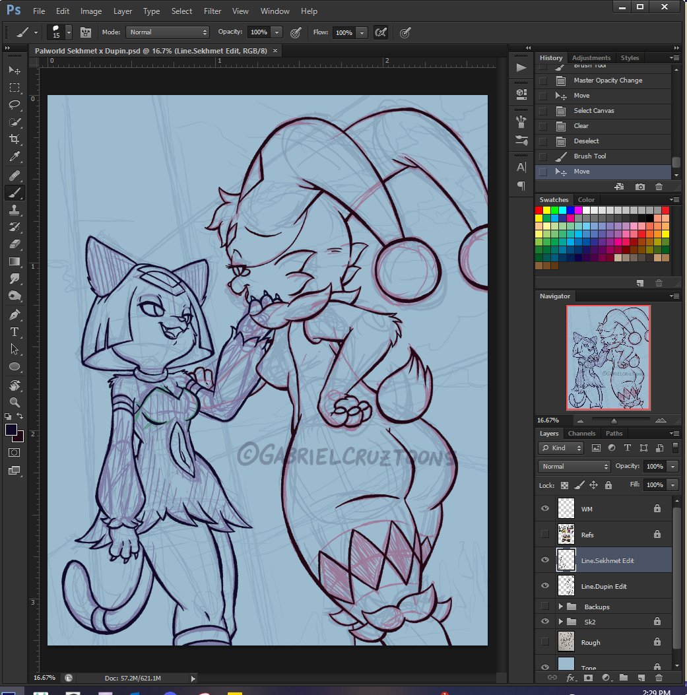The image size is (687, 695).
Task: Expand the Sk2 group
Action: coord(560,622)
